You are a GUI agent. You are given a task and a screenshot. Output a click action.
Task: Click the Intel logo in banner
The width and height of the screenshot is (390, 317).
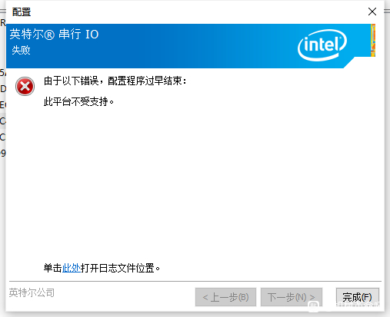pos(322,45)
